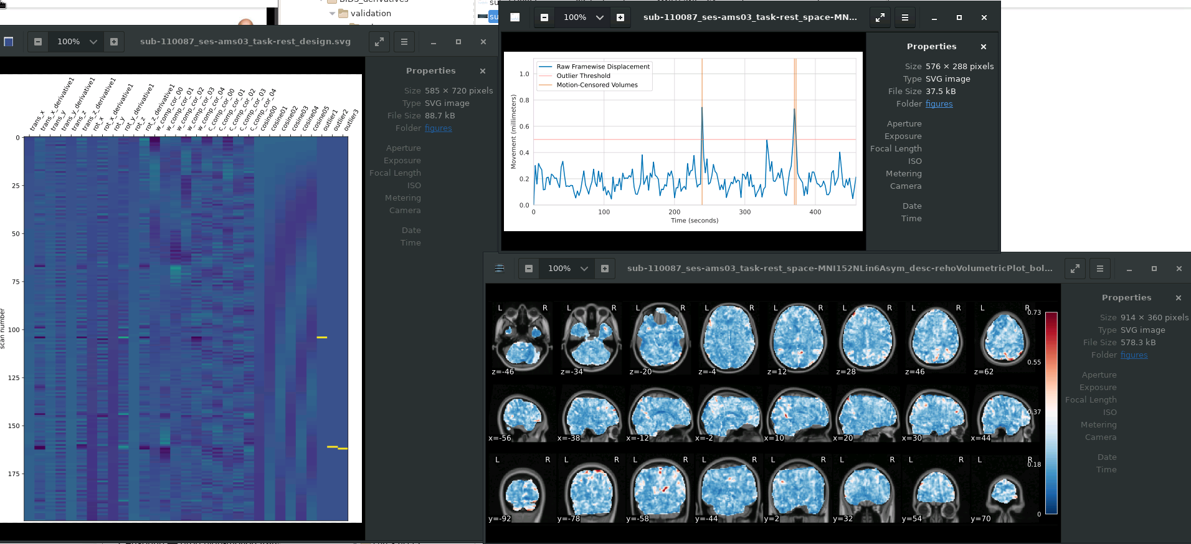The image size is (1191, 544).
Task: Zoom in on the rehoVolumetricPlot image
Action: pyautogui.click(x=605, y=269)
